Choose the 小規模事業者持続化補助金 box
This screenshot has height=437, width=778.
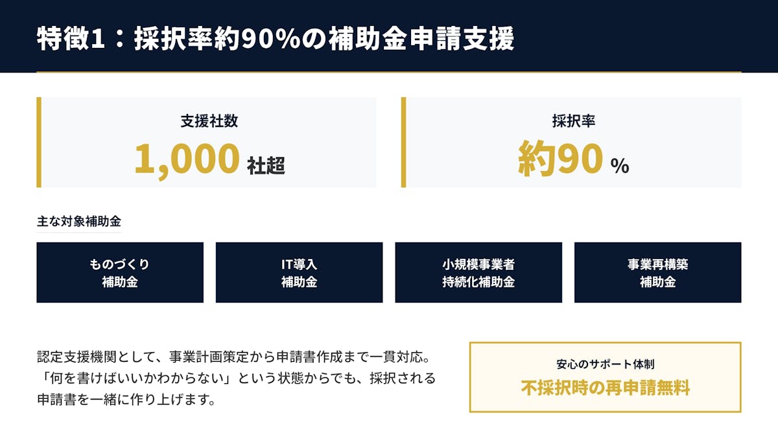coord(478,273)
